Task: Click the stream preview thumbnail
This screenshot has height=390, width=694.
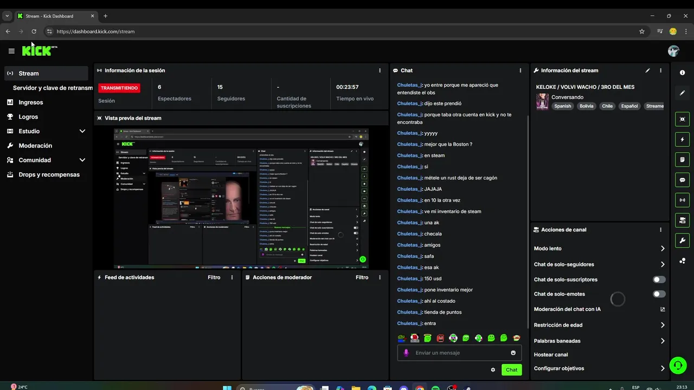Action: [241, 198]
